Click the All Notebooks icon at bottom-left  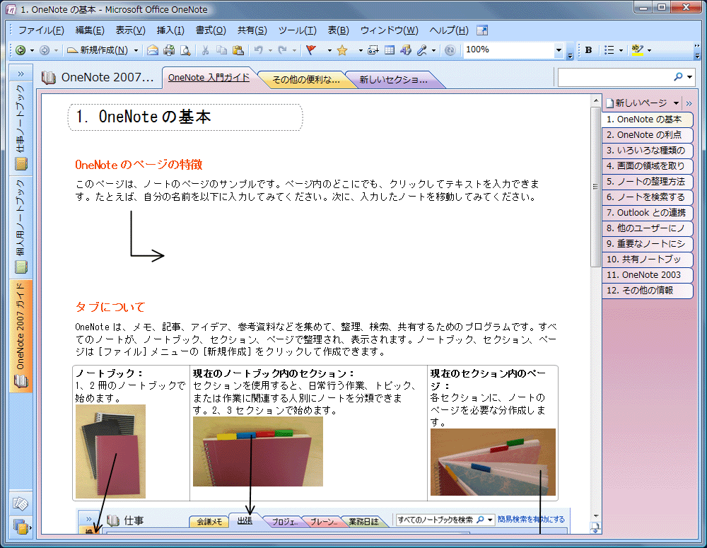point(21,526)
